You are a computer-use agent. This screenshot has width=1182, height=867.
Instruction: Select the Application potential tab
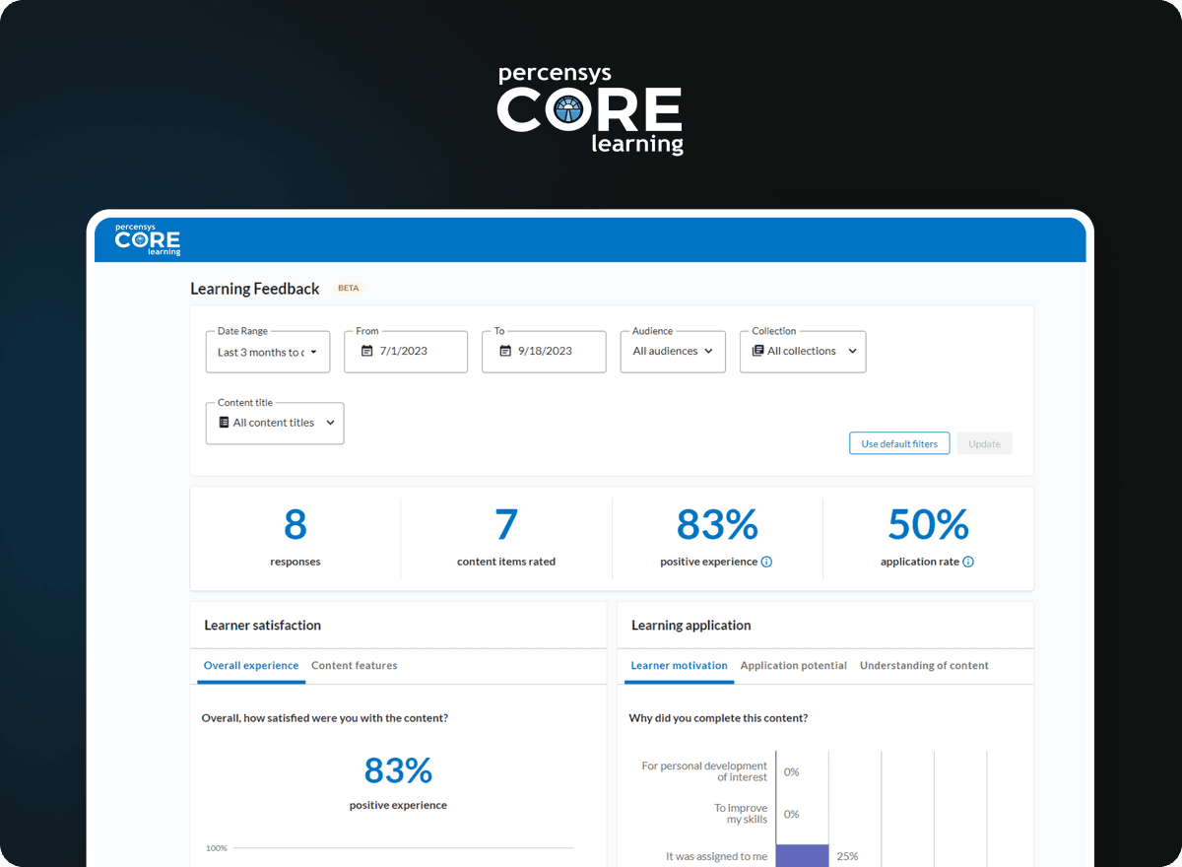[793, 665]
